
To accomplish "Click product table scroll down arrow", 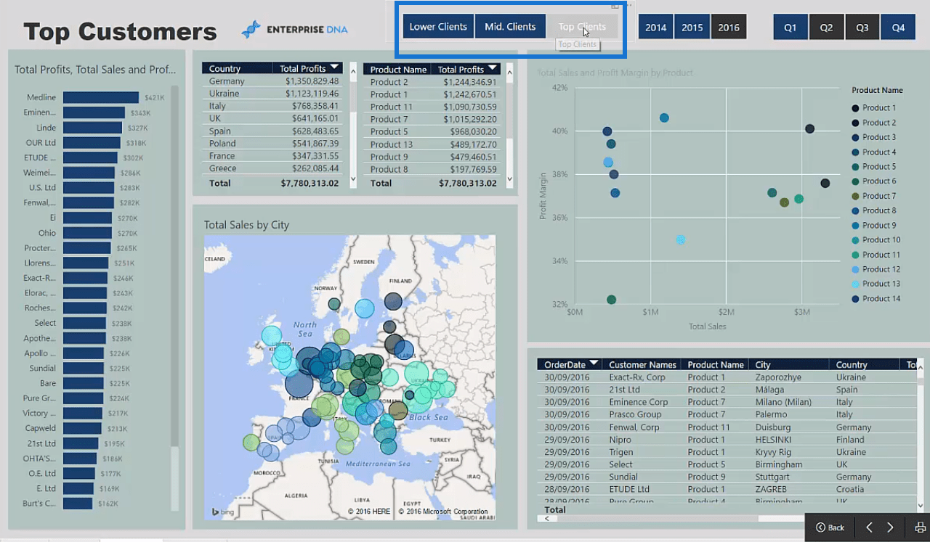I will click(x=509, y=178).
